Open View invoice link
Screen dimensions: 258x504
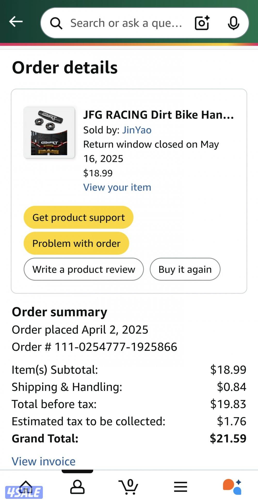tap(44, 461)
